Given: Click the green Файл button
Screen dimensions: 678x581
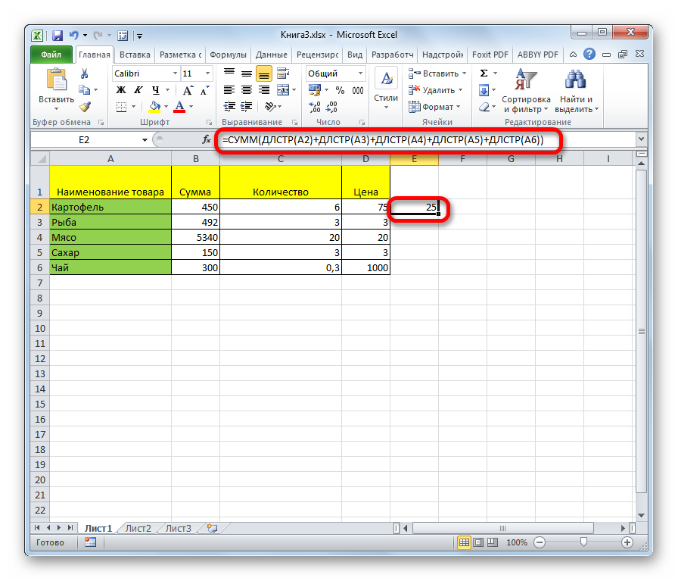Looking at the screenshot, I should [x=51, y=55].
